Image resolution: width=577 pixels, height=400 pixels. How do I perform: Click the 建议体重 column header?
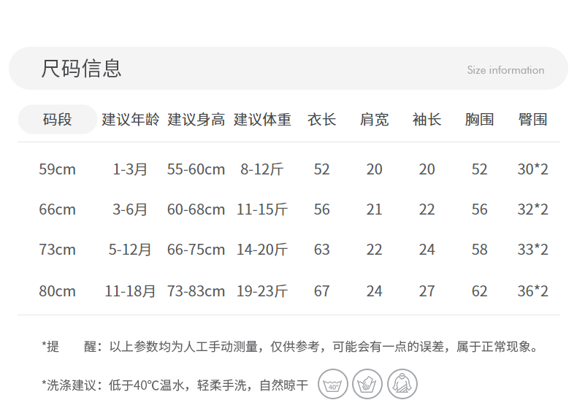tap(262, 120)
